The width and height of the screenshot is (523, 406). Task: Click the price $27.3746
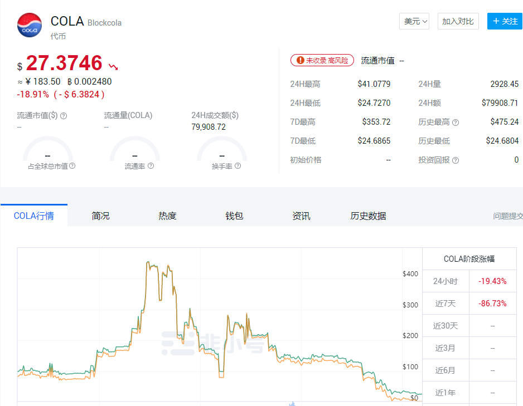point(64,63)
